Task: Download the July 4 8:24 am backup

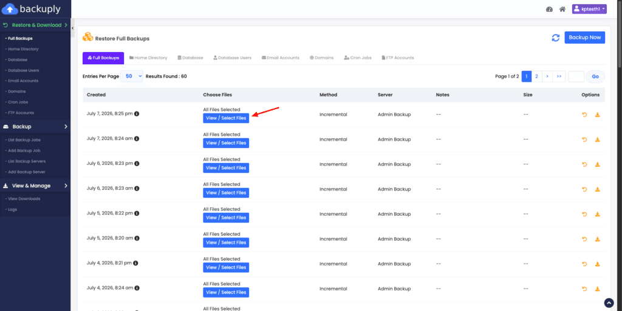Action: coord(598,289)
